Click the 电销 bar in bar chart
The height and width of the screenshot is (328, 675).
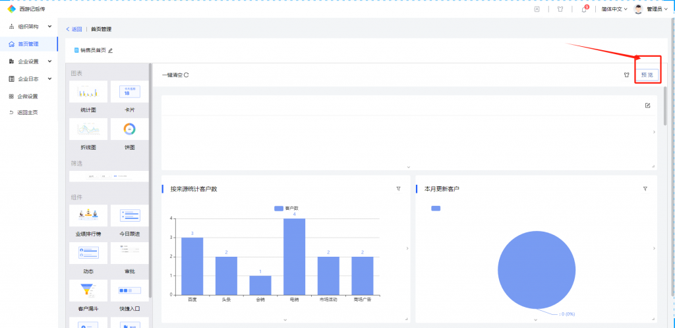point(294,257)
